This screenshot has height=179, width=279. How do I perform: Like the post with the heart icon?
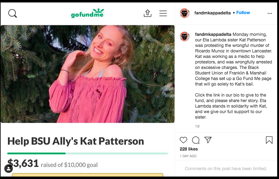[183, 140]
